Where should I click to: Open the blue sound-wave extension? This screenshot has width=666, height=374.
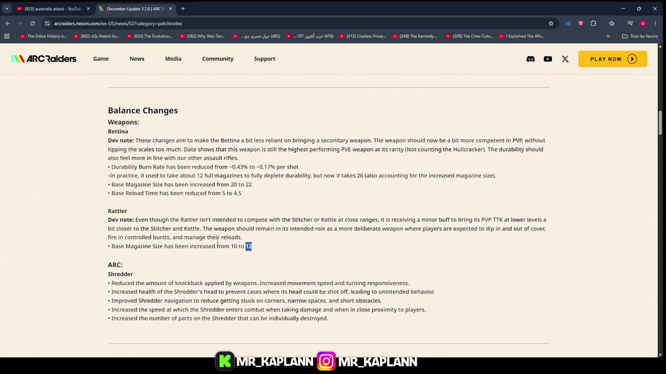pos(568,23)
